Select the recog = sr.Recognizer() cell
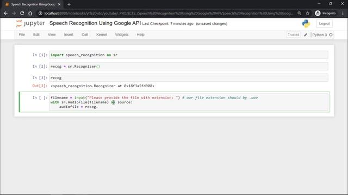348x195 pixels. coord(189,66)
